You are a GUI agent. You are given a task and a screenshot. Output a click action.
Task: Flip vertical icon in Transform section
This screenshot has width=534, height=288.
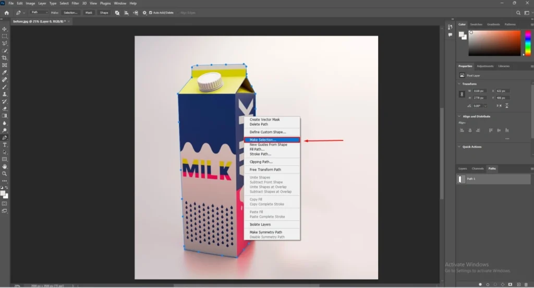point(507,106)
